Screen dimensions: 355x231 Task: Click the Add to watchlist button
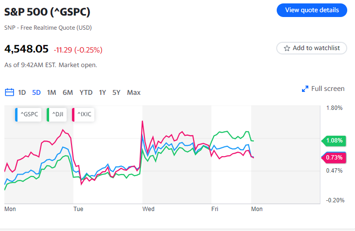[x=312, y=48]
